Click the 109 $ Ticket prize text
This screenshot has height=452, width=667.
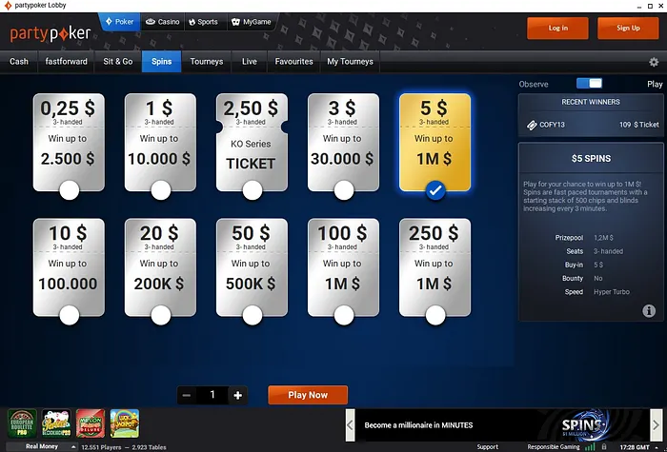point(639,125)
